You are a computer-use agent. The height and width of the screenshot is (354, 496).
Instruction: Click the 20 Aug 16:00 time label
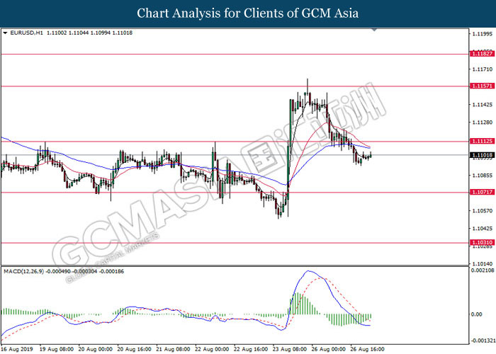134,349
